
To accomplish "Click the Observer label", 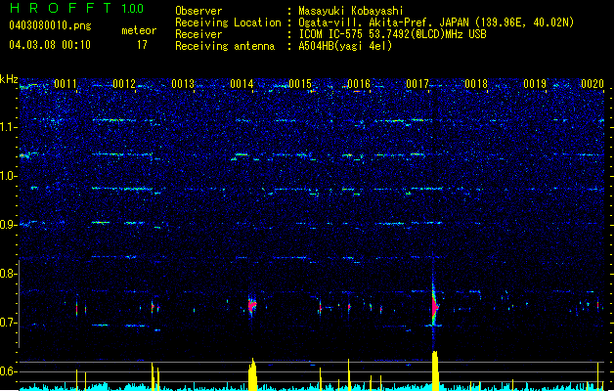I will (198, 11).
